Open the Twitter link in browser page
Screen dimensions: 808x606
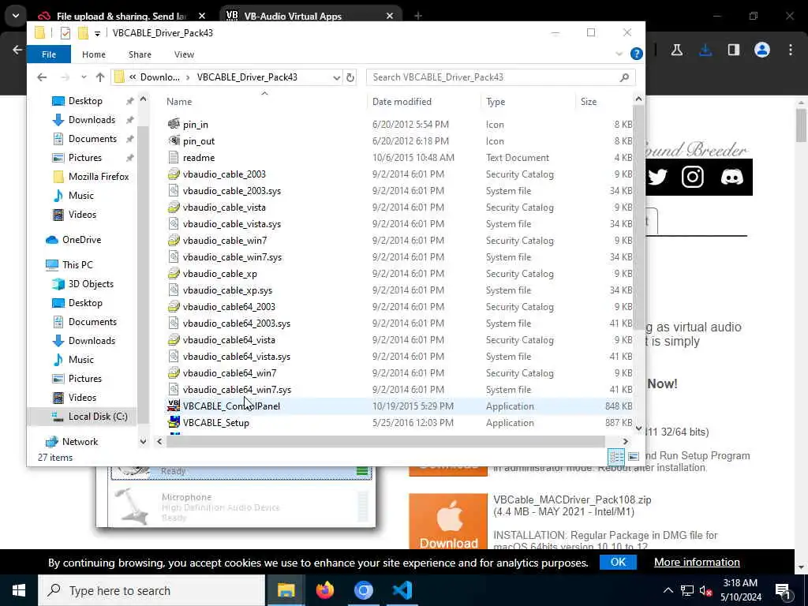[657, 177]
